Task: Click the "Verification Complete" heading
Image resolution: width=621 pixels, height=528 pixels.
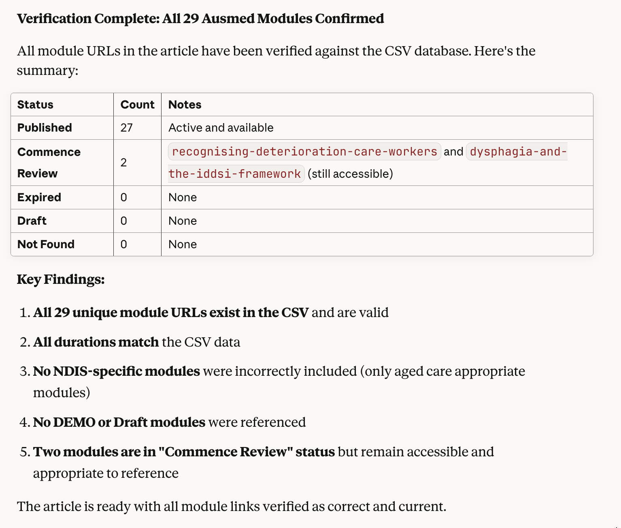Action: [200, 19]
